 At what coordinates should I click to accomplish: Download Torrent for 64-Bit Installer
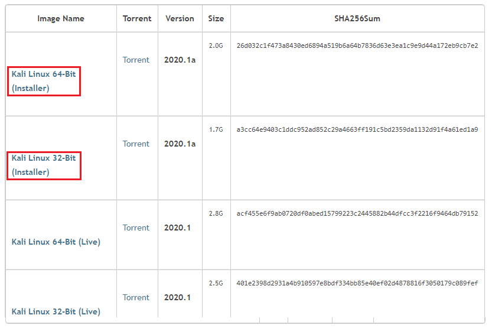pyautogui.click(x=136, y=60)
